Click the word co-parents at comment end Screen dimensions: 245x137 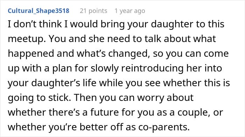164,127
